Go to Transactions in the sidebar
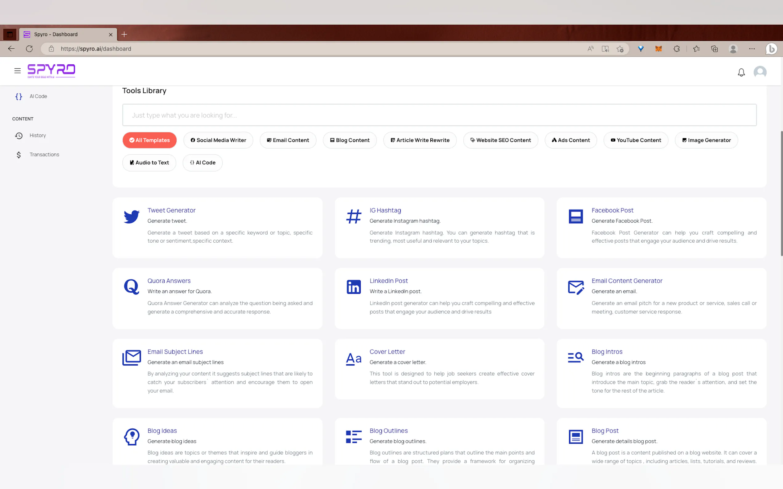Screen dimensions: 783x489 44,155
